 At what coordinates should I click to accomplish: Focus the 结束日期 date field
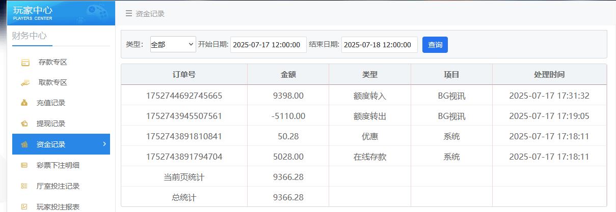pos(379,45)
